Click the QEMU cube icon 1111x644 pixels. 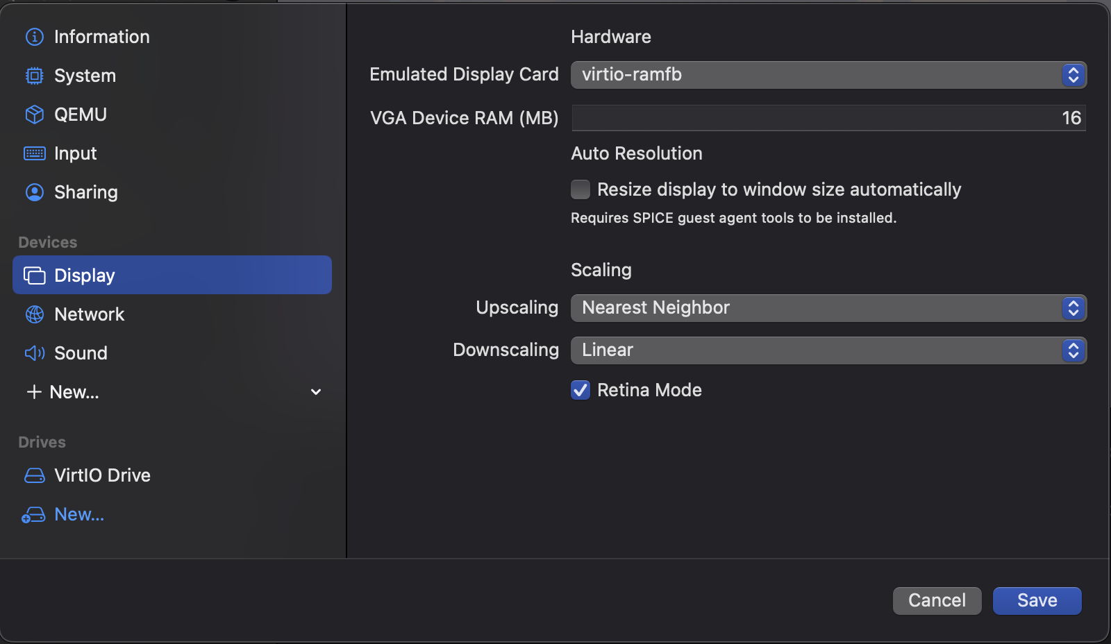34,115
